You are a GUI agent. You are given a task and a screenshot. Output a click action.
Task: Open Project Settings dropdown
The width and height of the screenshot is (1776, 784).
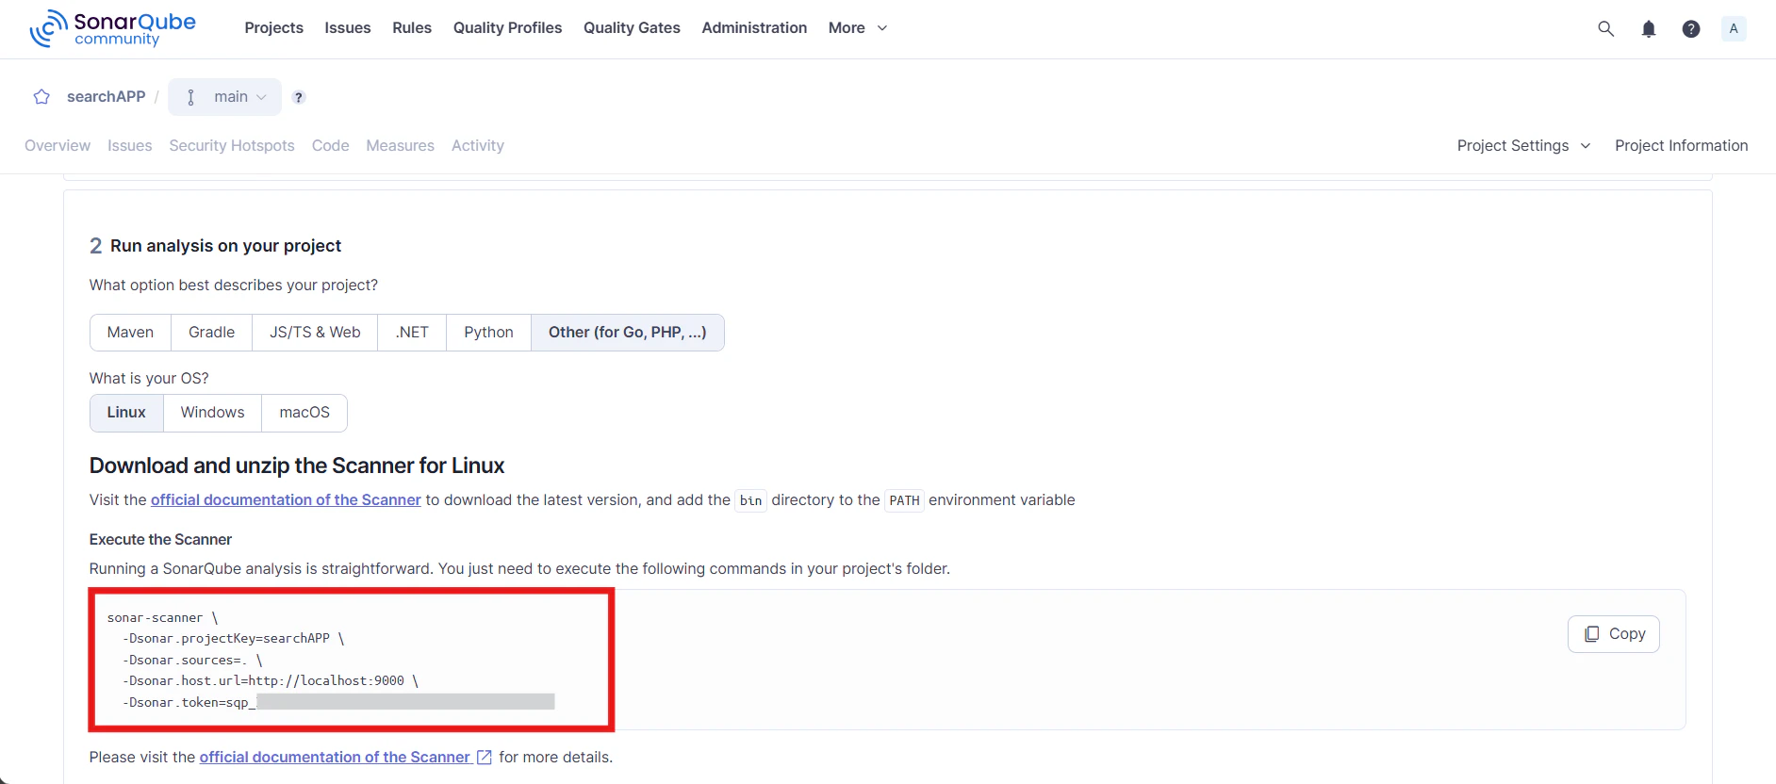tap(1523, 145)
